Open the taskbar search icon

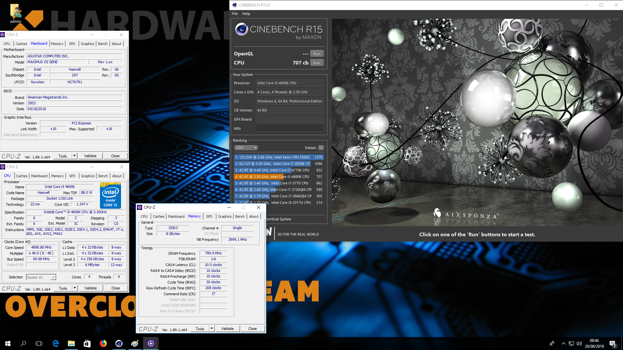tap(23, 344)
